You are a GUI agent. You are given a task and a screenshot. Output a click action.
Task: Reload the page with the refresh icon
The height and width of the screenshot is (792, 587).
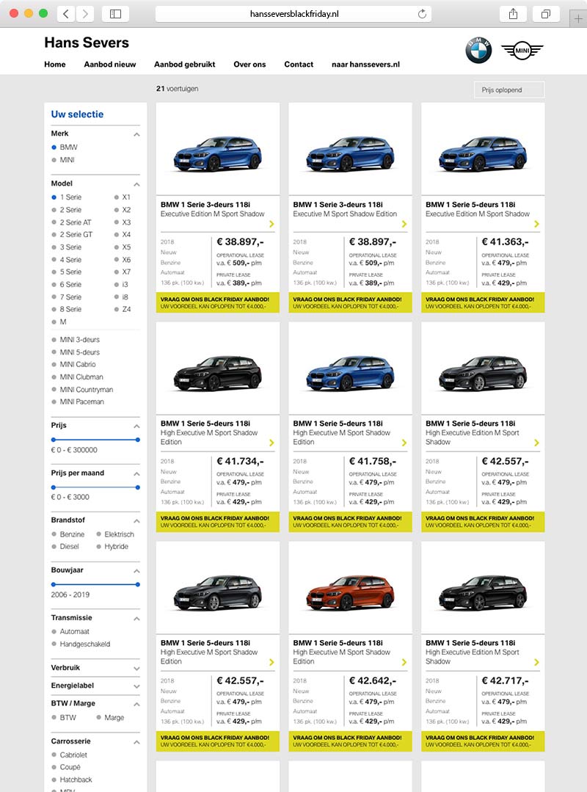(x=421, y=12)
